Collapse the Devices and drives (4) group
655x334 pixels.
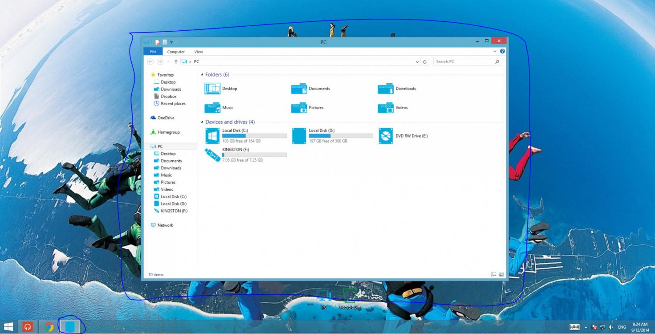click(202, 122)
